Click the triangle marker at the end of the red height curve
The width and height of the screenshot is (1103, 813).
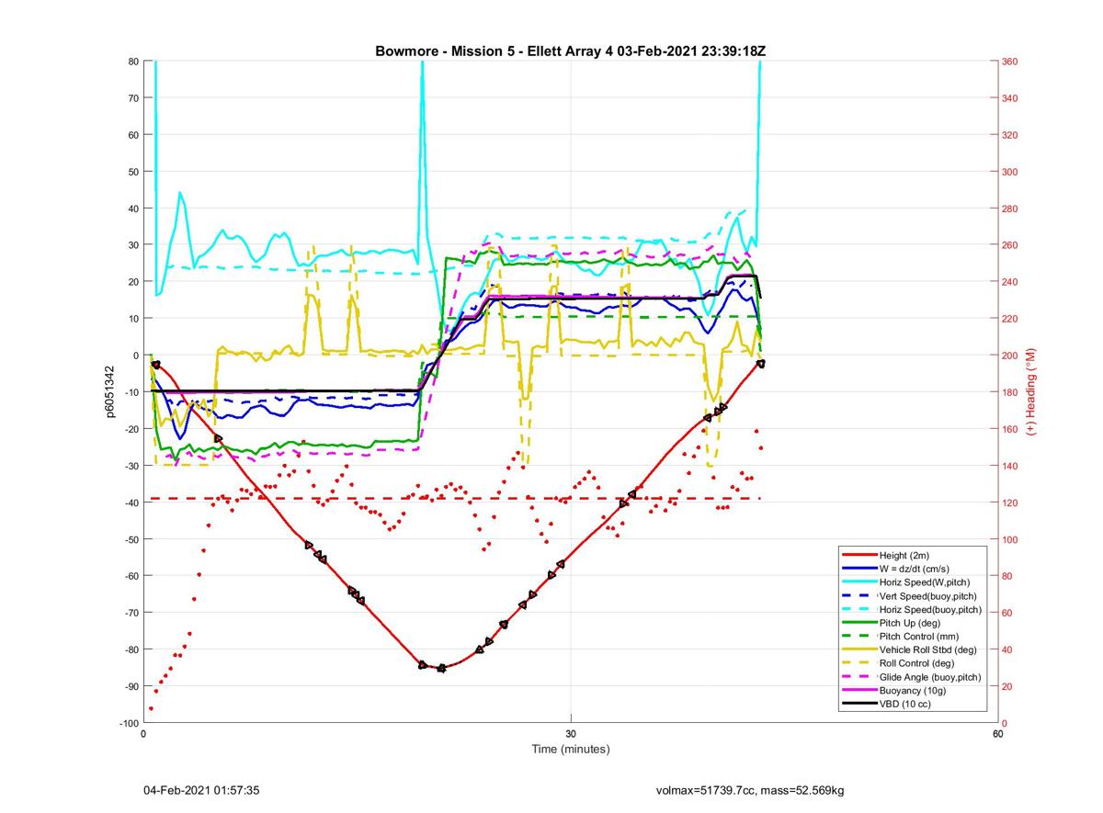[x=760, y=364]
